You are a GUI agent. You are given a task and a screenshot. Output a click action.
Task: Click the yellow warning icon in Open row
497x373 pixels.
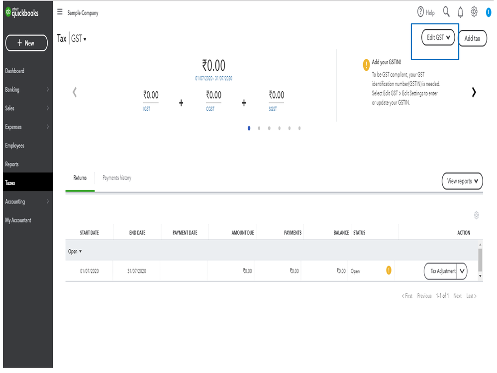coord(389,270)
